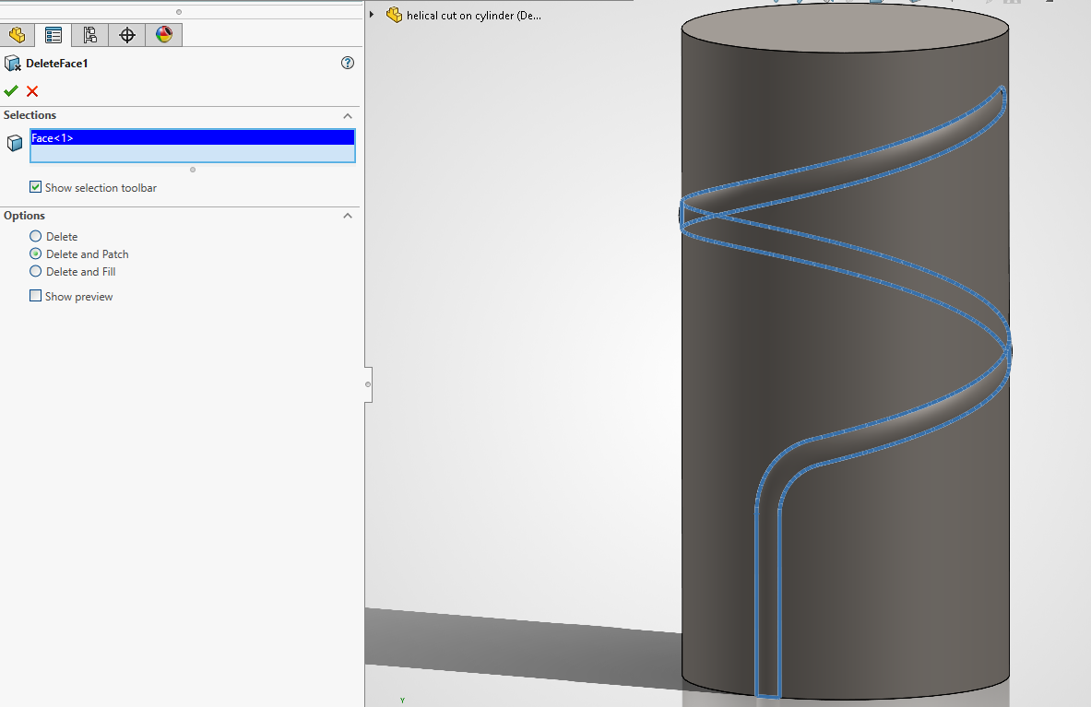The width and height of the screenshot is (1091, 707).
Task: Cancel DeleteFace with the red X
Action: pos(32,91)
